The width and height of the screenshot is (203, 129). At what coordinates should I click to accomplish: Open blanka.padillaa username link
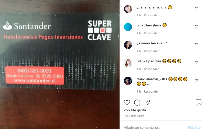[x=149, y=61]
